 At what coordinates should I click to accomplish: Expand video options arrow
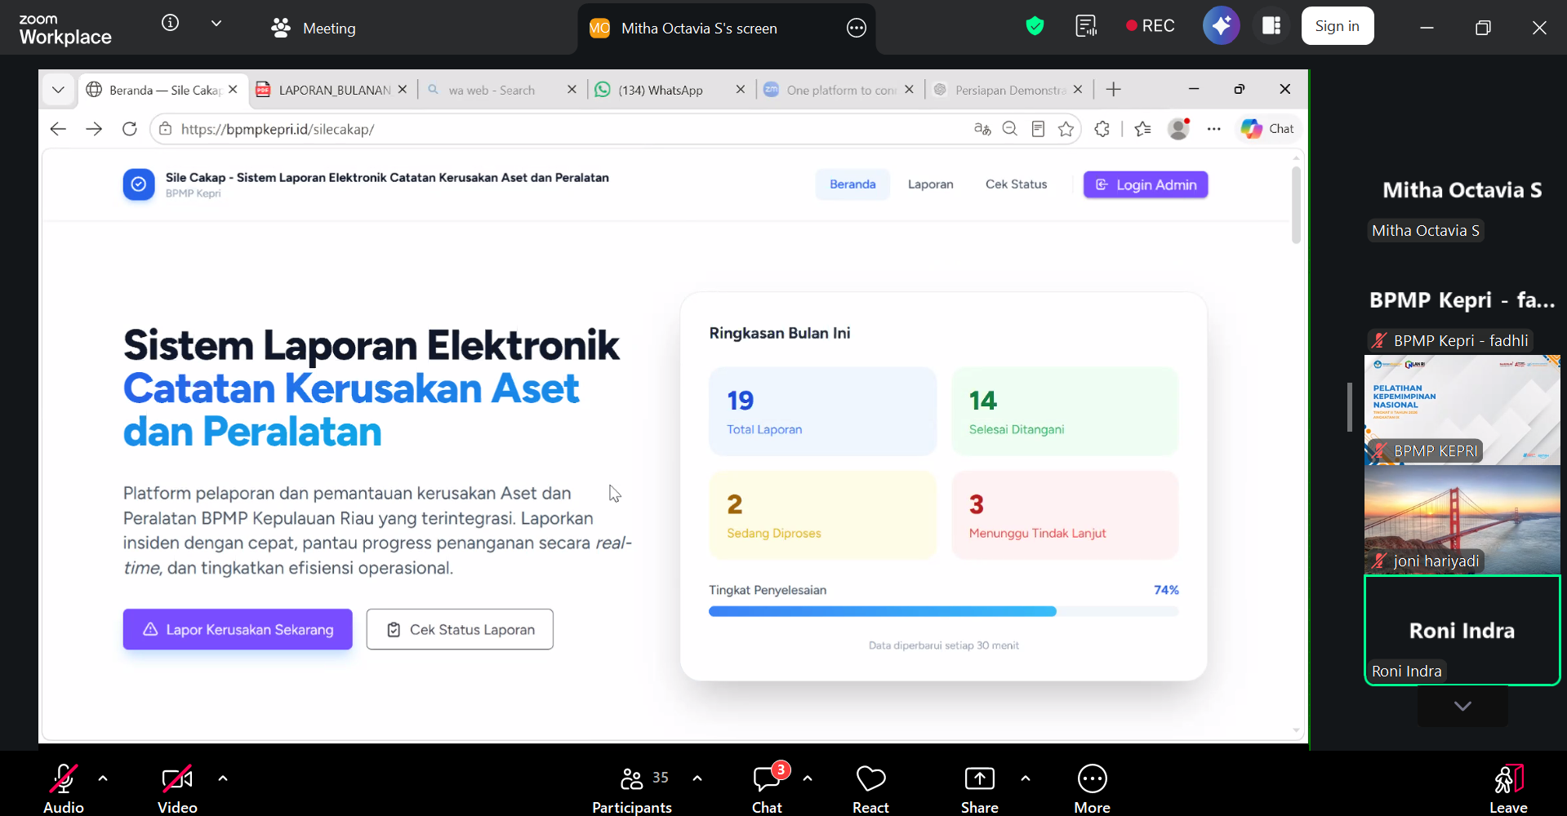(x=223, y=778)
